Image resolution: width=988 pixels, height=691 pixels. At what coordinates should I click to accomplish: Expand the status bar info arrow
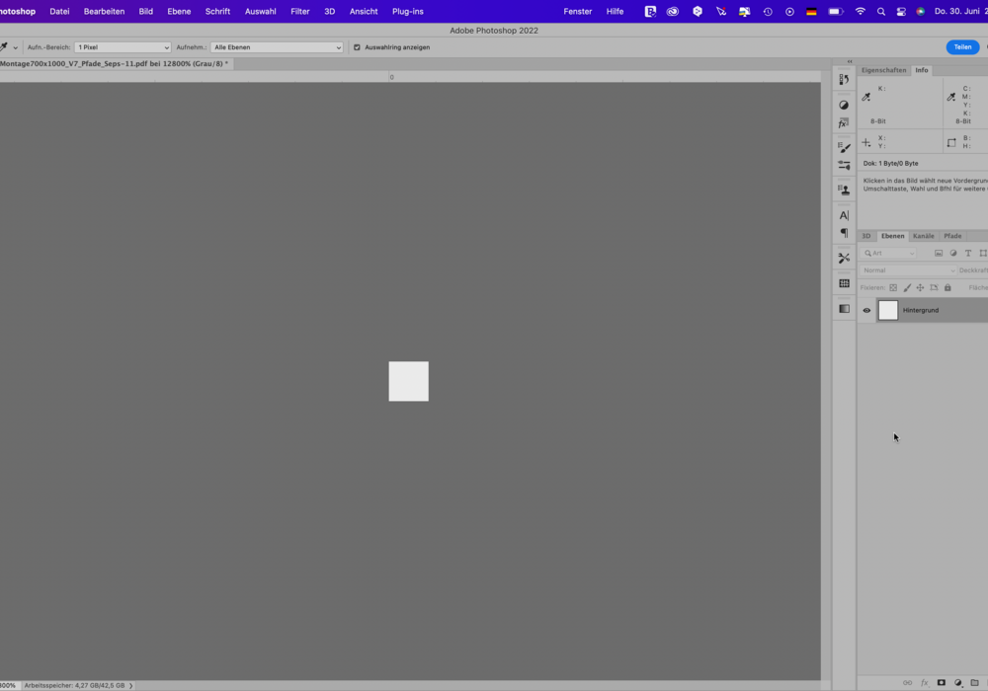tap(131, 685)
